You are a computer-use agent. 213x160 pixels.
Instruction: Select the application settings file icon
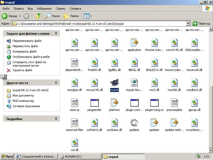click(x=134, y=43)
